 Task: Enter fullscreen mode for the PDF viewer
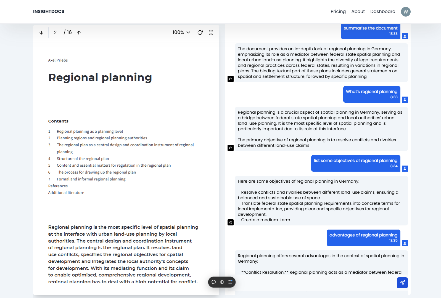pos(211,33)
